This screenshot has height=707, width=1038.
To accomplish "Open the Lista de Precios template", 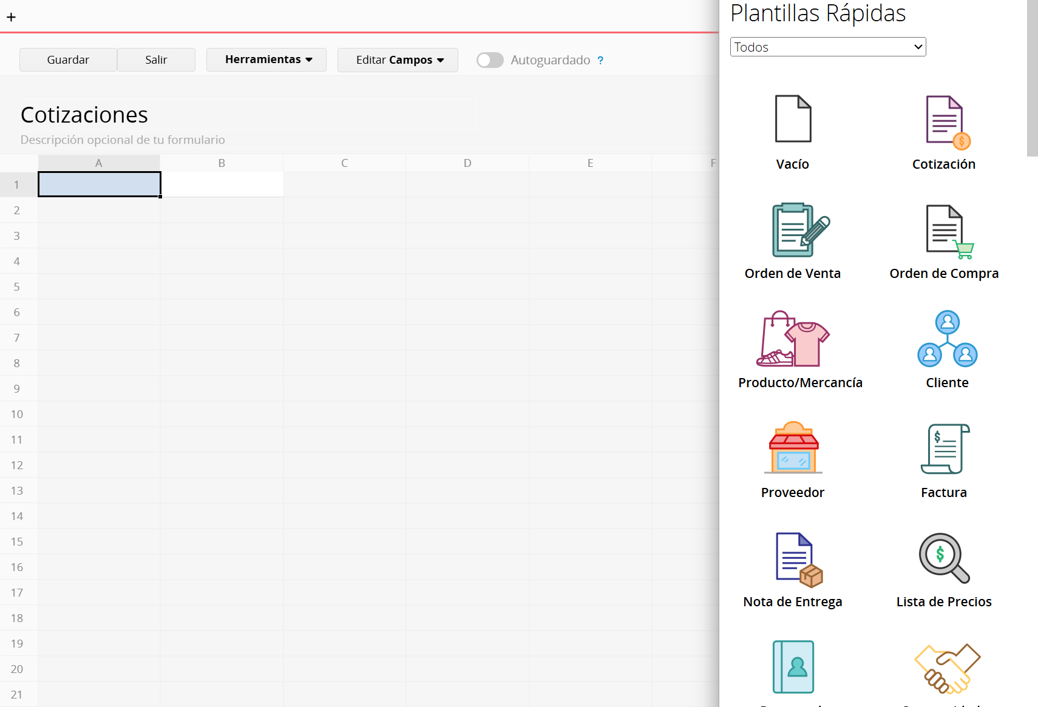I will [x=944, y=558].
